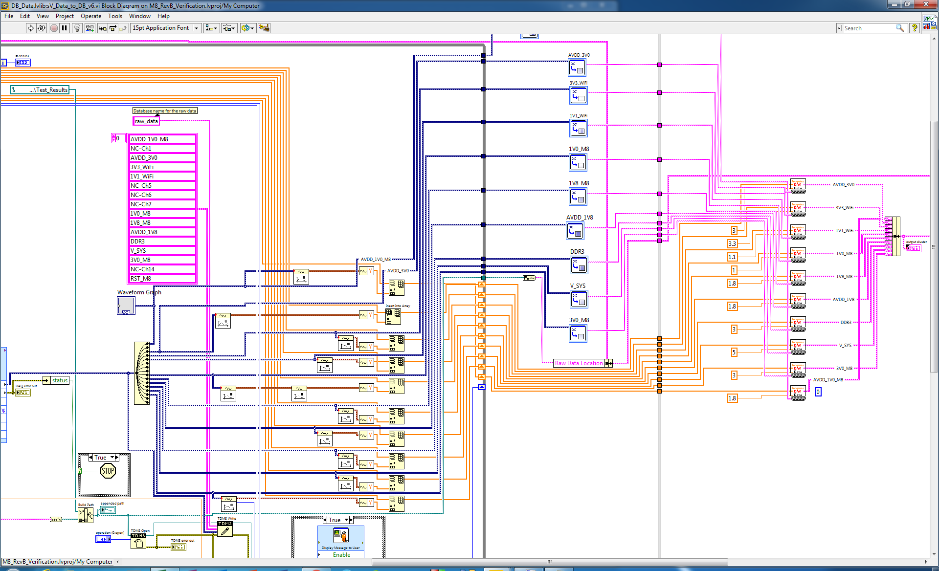Click the RST_M8 array element
Viewport: 939px width, 571px height.
162,279
